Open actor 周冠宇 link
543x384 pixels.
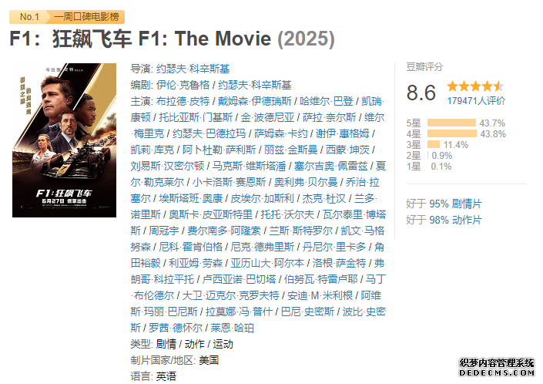click(x=164, y=231)
